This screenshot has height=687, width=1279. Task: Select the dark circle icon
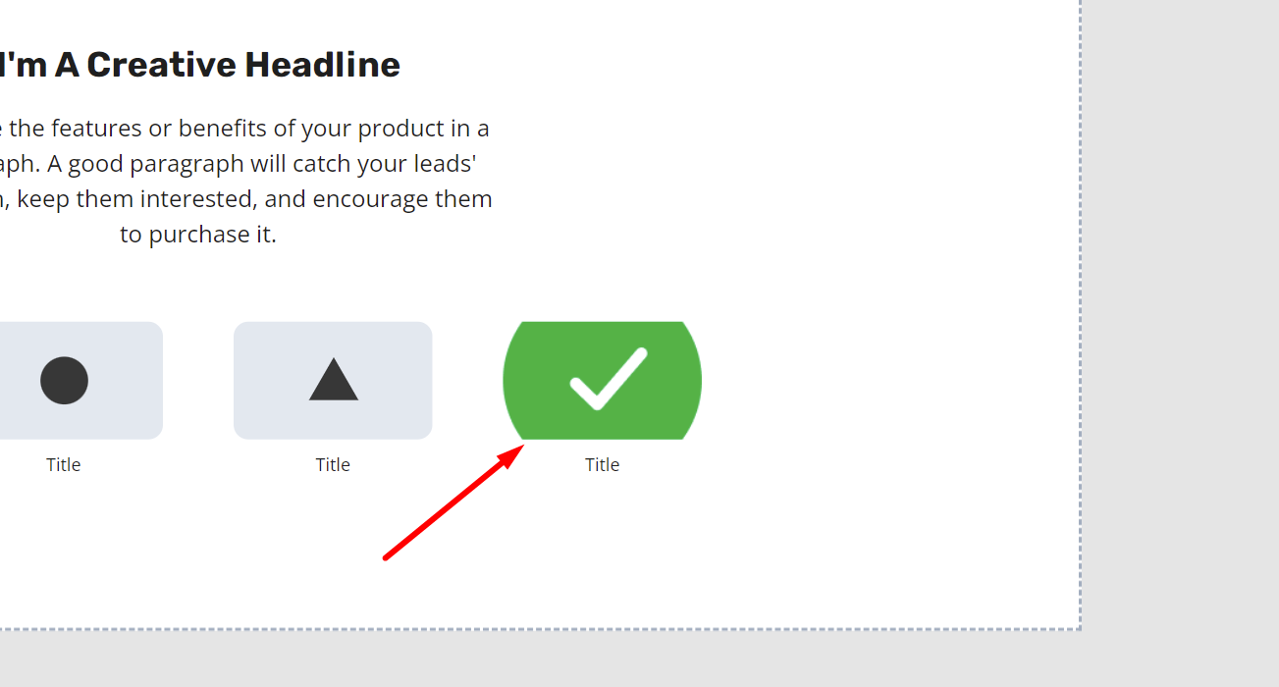click(64, 380)
